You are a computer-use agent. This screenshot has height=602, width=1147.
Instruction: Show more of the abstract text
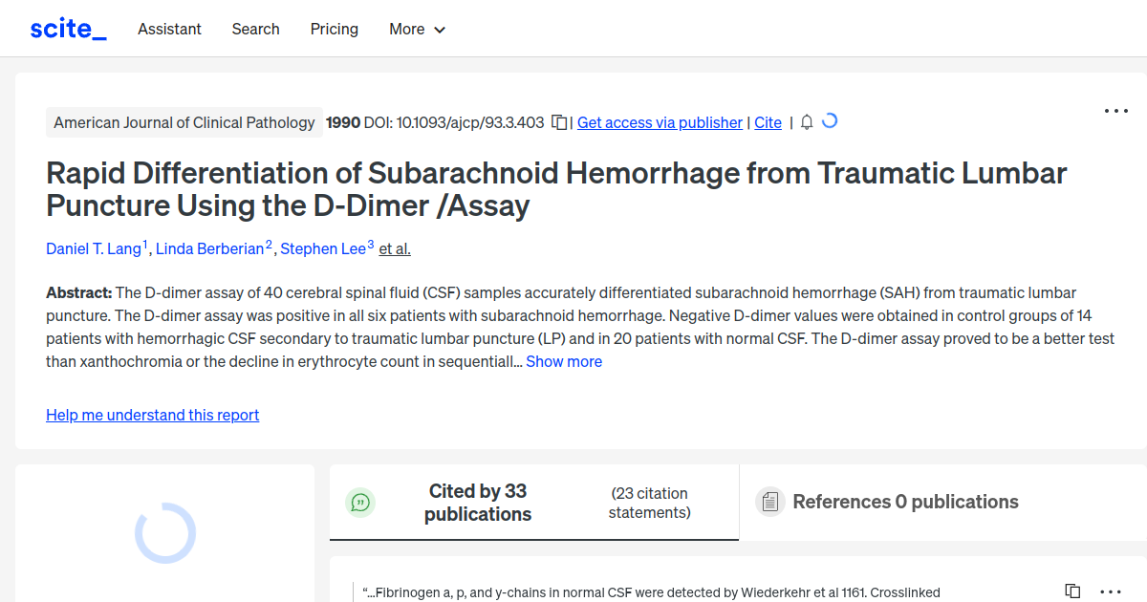coord(564,361)
